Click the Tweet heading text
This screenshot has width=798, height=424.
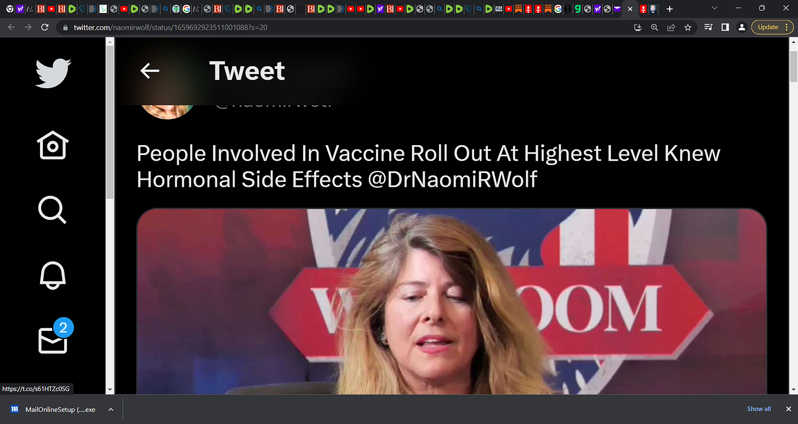point(247,71)
